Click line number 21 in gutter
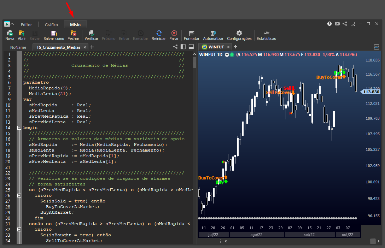The width and height of the screenshot is (385, 248). point(8,167)
